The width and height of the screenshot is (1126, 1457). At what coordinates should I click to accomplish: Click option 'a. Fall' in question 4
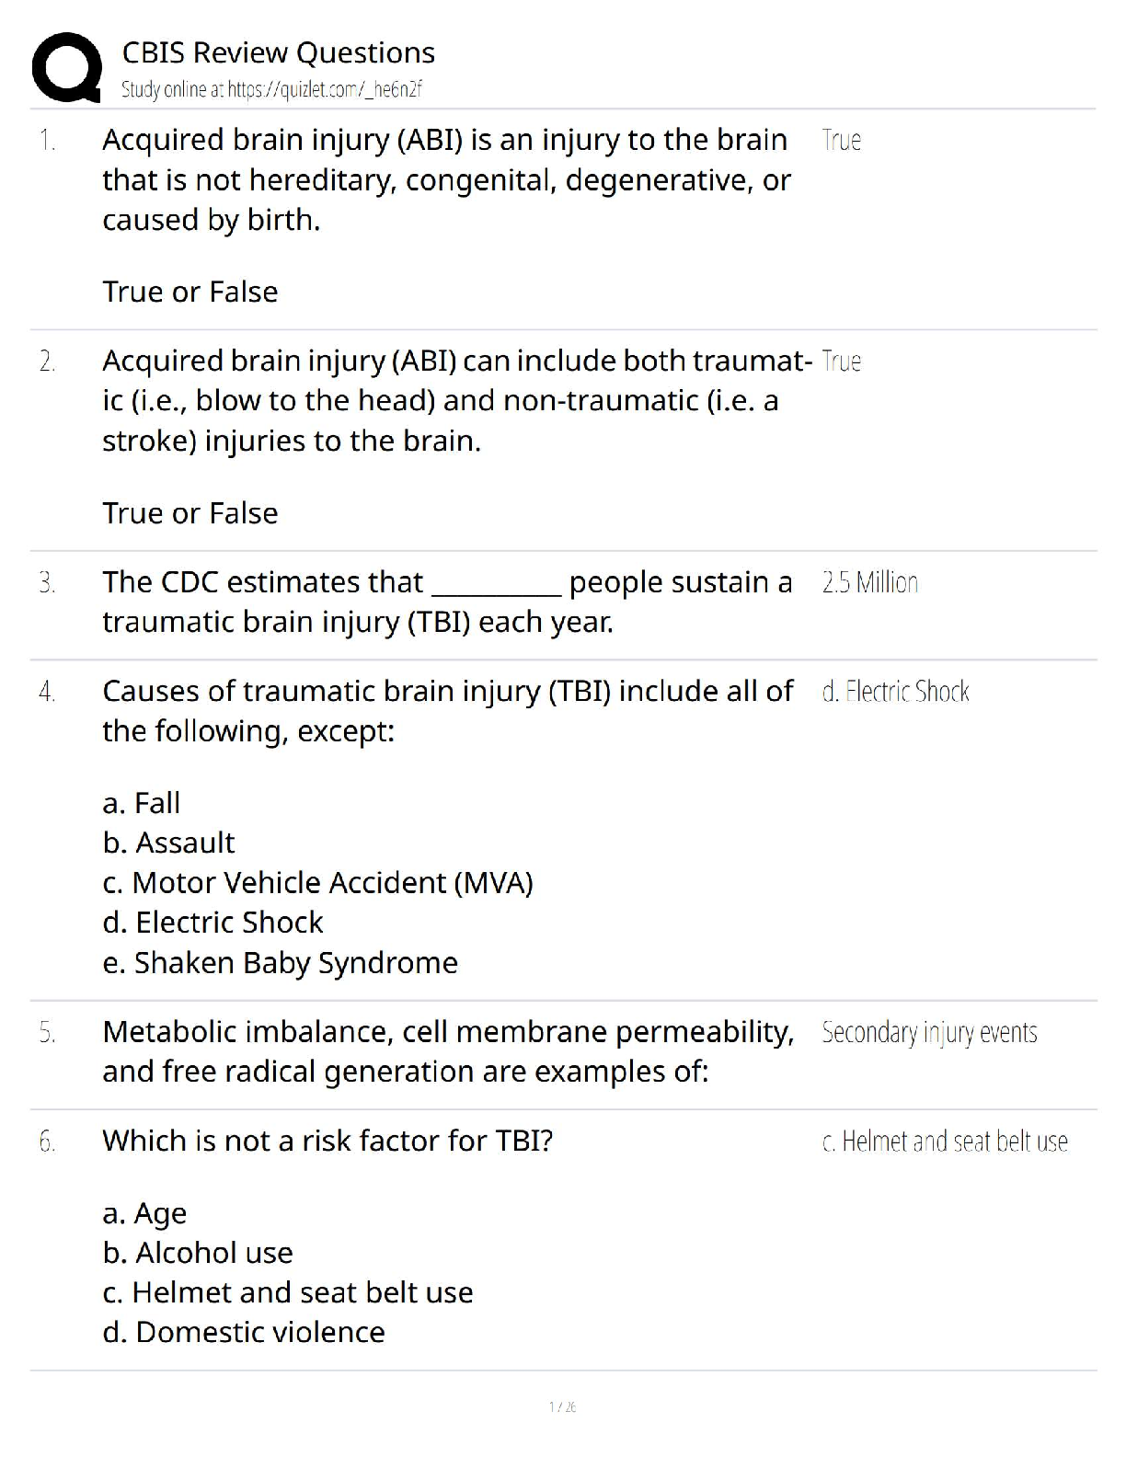coord(142,803)
